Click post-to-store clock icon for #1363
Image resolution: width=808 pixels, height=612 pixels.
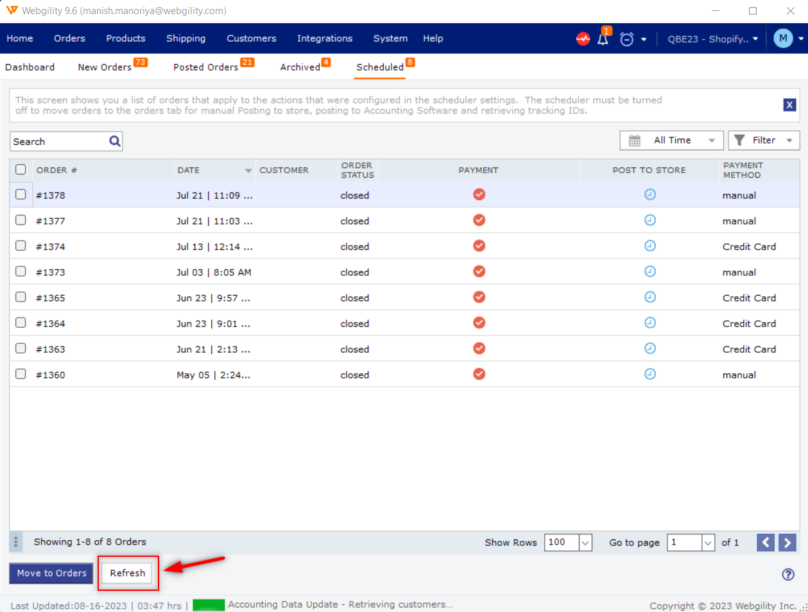[650, 348]
